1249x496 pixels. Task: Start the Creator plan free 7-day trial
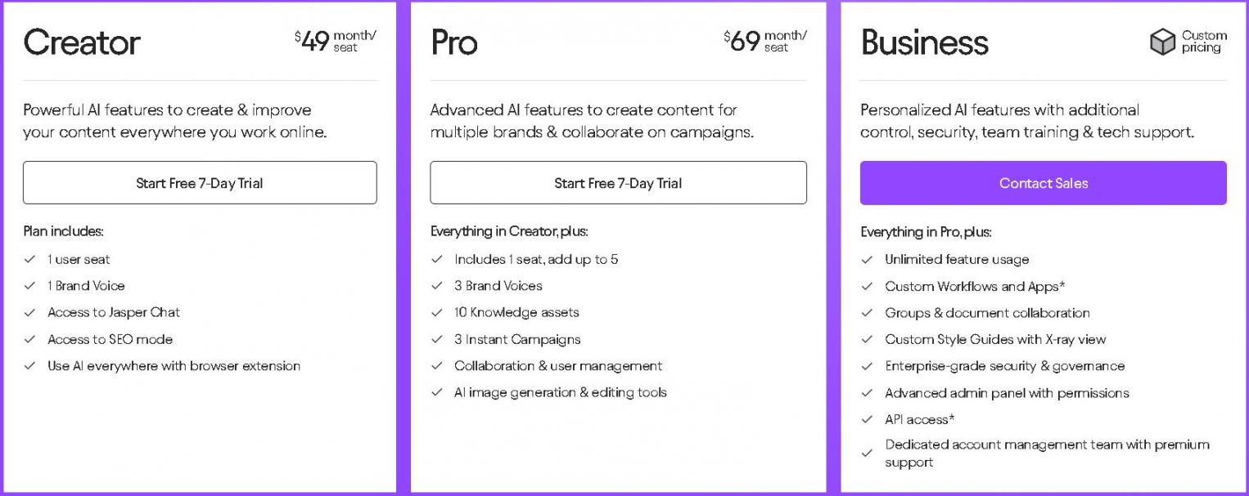point(200,183)
